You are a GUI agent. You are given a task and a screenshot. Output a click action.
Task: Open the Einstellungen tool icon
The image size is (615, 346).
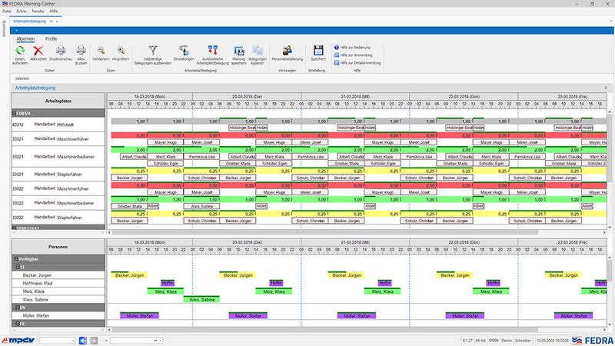[x=184, y=50]
